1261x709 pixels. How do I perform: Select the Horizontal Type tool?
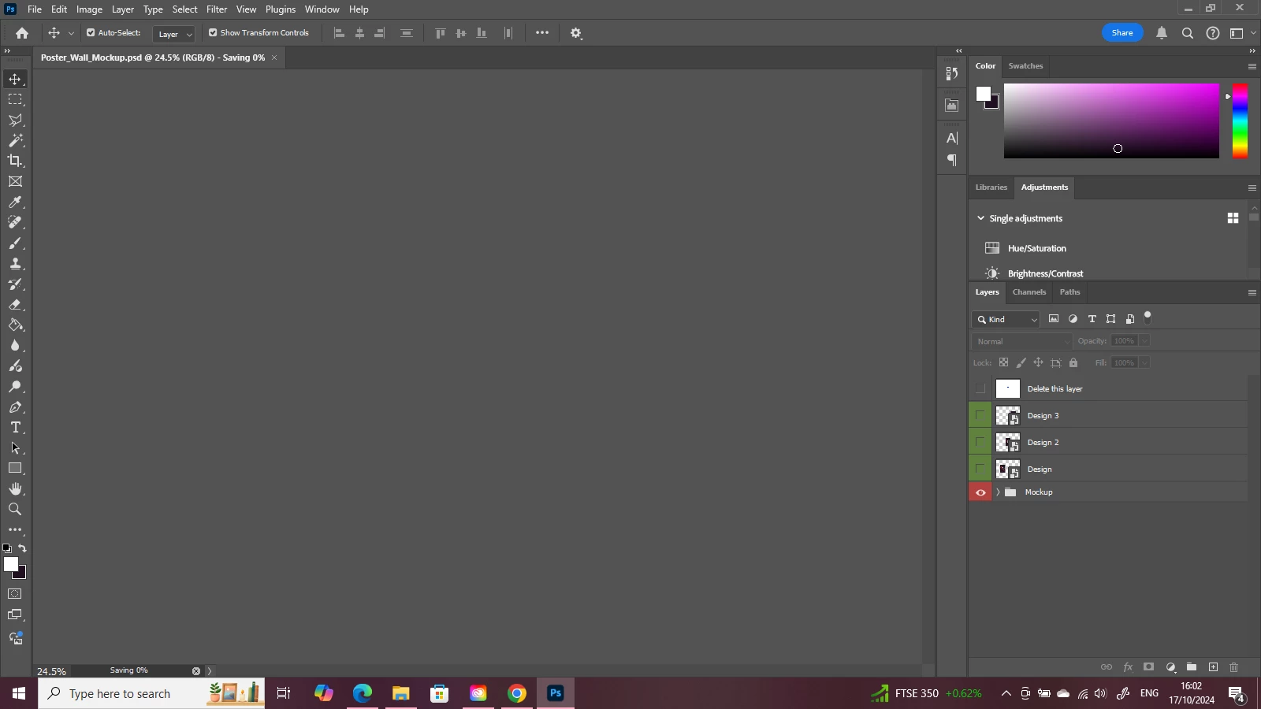pyautogui.click(x=15, y=427)
